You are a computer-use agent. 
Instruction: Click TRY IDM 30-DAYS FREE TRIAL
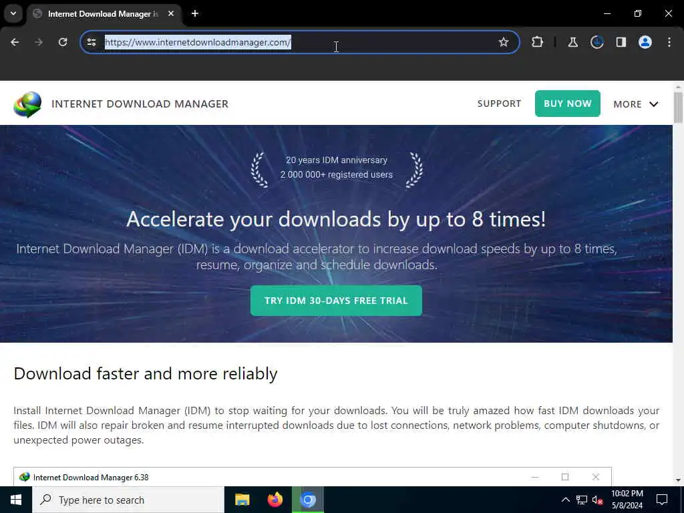point(336,301)
